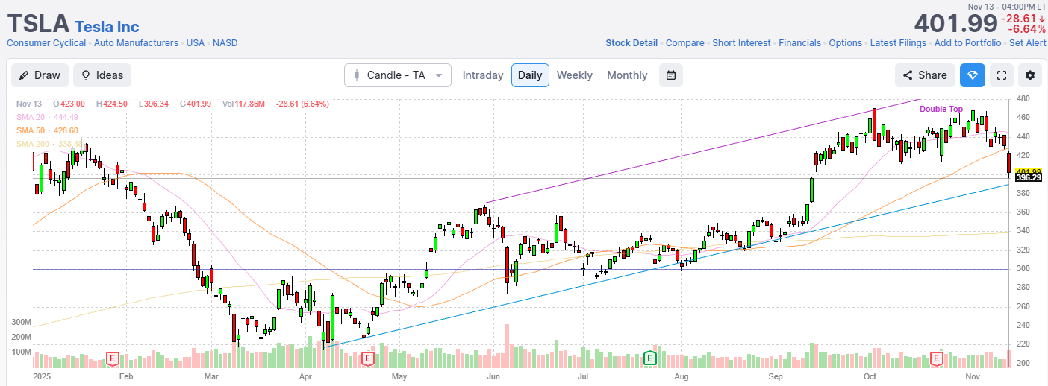Open the Ideas panel

(x=102, y=75)
